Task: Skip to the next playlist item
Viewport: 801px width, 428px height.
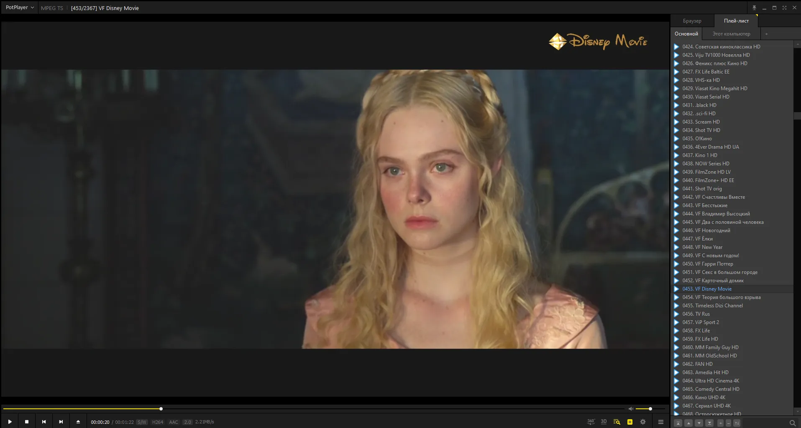Action: coord(61,422)
